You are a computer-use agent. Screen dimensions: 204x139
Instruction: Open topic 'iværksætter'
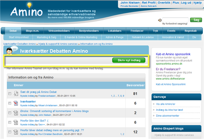point(28,102)
